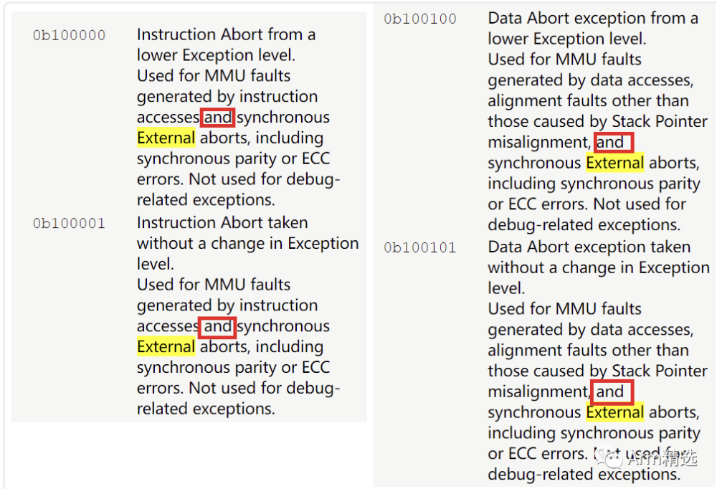Click red-boxed "and" in the 0b100000 entry
This screenshot has width=717, height=489.
click(x=218, y=118)
